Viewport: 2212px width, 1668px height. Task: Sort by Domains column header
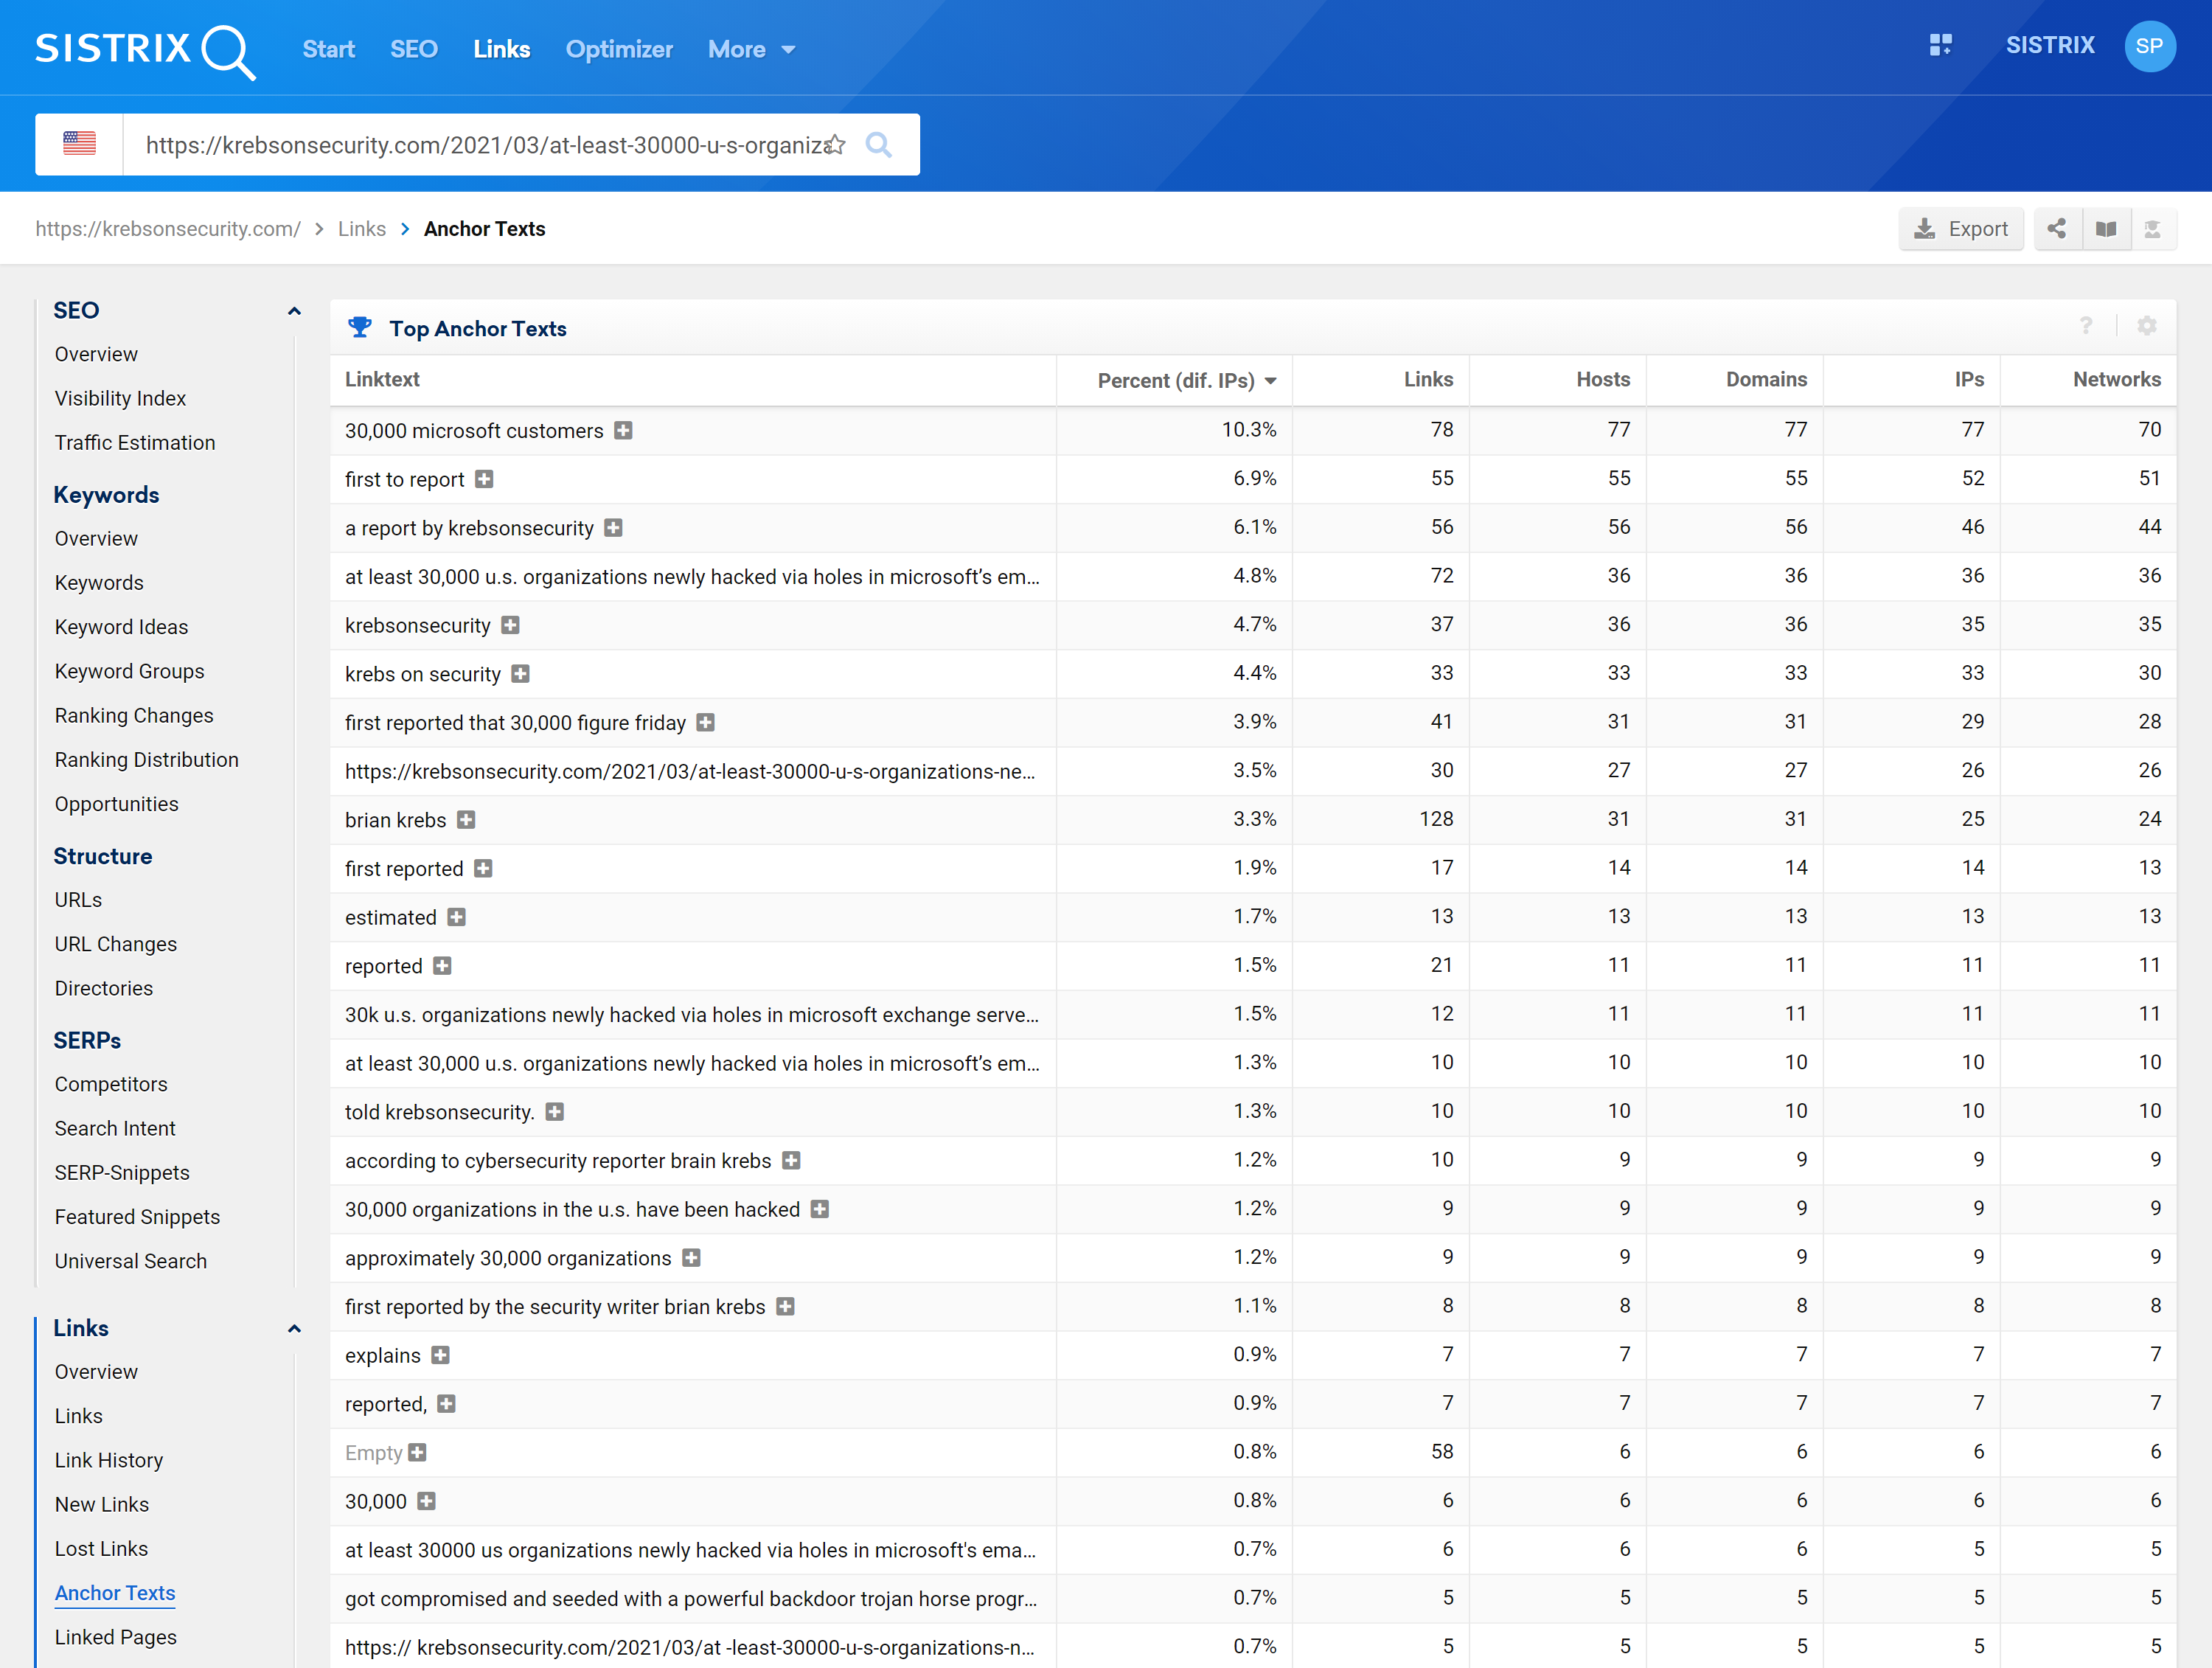1766,379
